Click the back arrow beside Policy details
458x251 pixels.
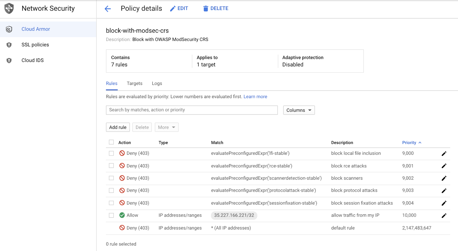click(108, 9)
